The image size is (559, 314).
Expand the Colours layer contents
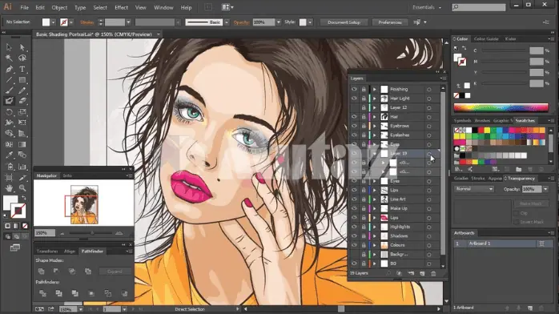(x=374, y=245)
